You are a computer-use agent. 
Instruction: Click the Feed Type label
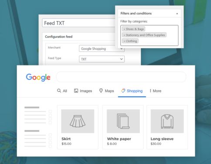54,58
